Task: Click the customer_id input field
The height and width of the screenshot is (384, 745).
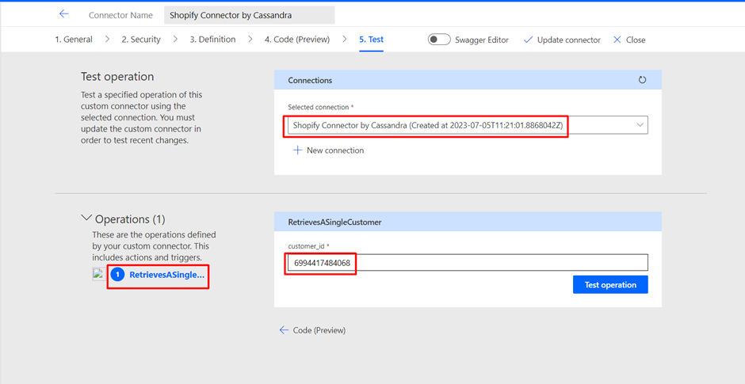Action: point(468,263)
